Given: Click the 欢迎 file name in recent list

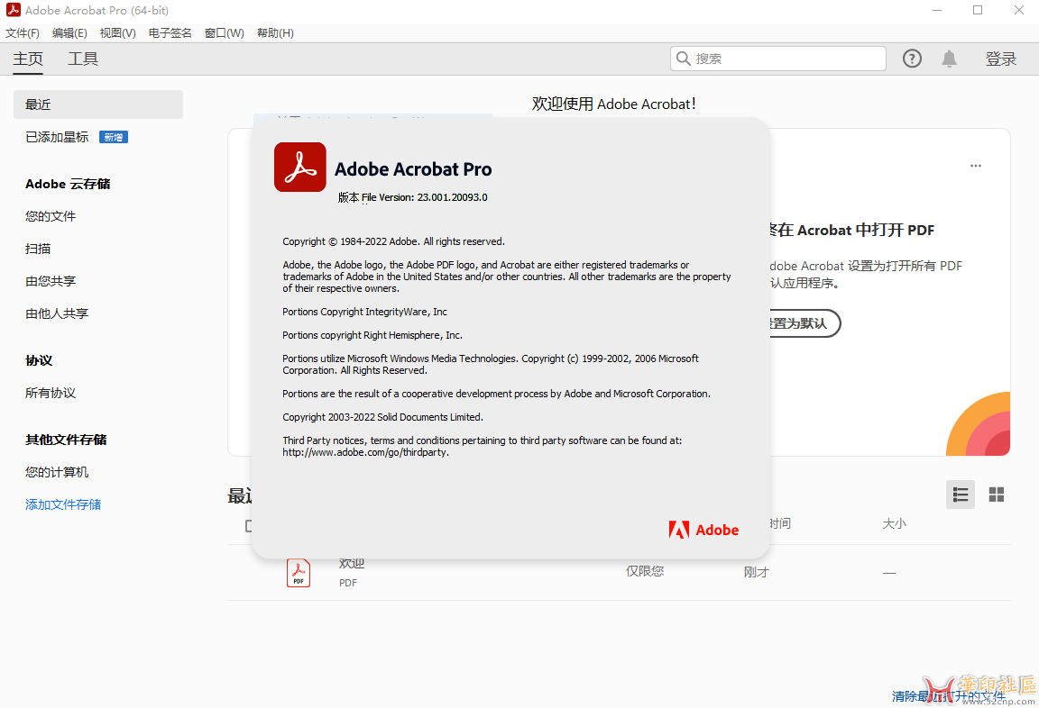Looking at the screenshot, I should (351, 564).
